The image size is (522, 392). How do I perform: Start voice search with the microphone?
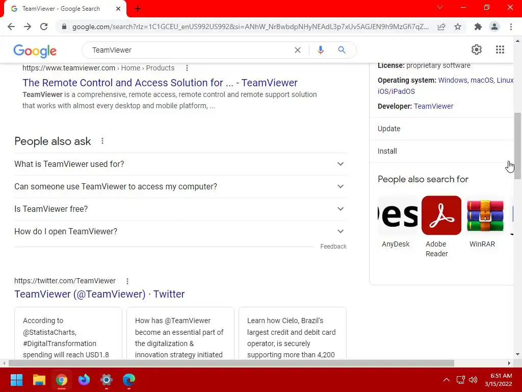[x=321, y=50]
